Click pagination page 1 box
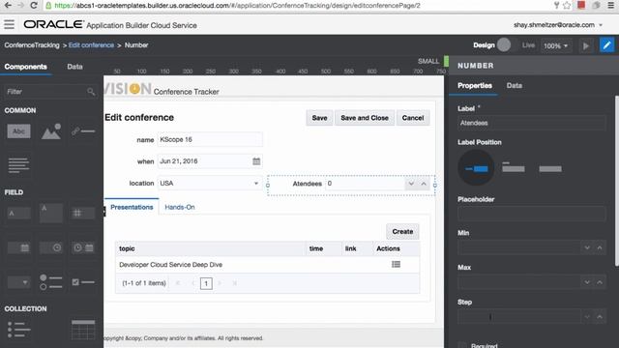The height and width of the screenshot is (348, 619). 206,283
